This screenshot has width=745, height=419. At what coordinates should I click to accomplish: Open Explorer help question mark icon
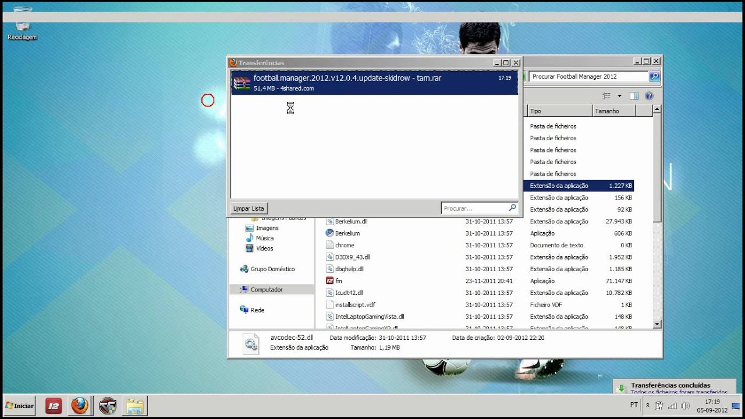click(x=649, y=96)
